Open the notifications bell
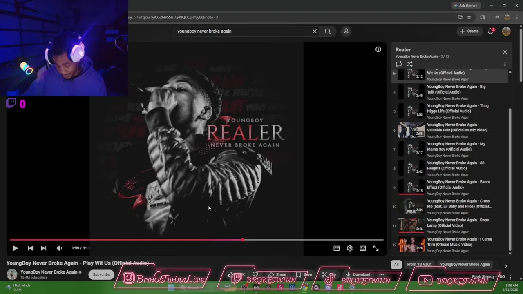This screenshot has width=523, height=294. [x=491, y=31]
